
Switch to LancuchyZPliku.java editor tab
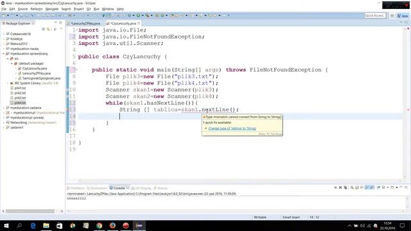point(84,23)
